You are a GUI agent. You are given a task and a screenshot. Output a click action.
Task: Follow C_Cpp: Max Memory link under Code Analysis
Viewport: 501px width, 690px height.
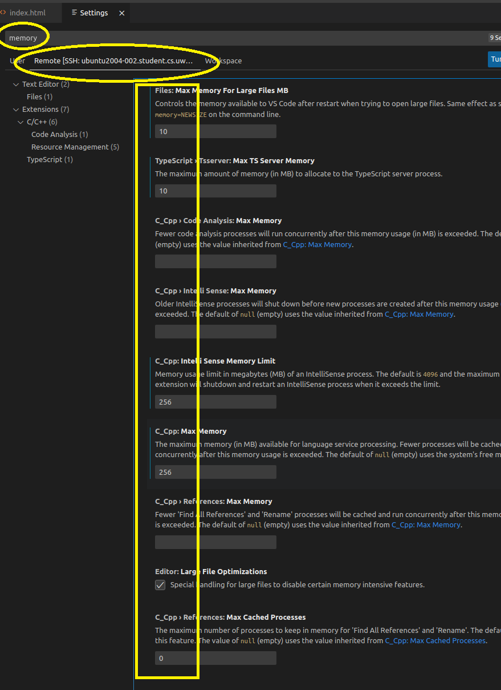[x=317, y=245]
